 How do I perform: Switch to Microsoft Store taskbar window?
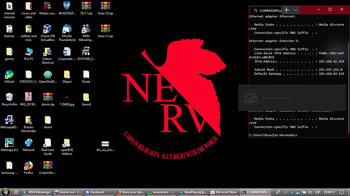[224, 192]
